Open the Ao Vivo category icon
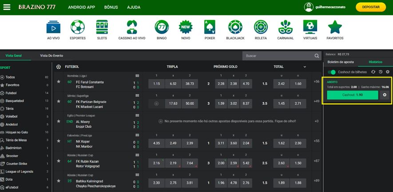Screen dimensions: 393x192 click(53, 27)
